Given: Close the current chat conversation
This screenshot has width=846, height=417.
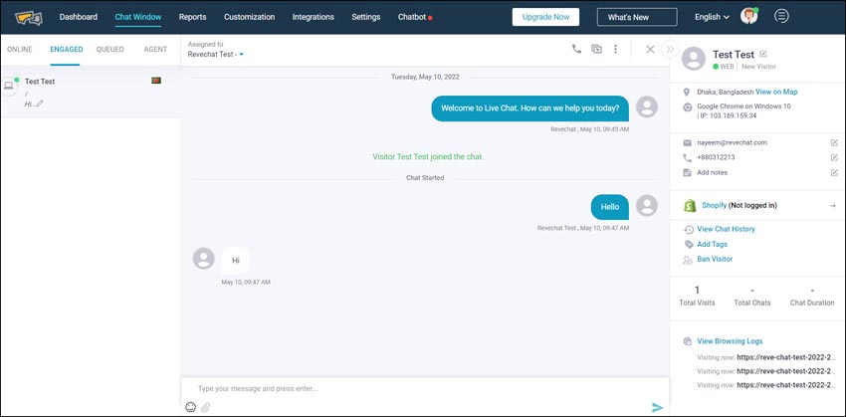Looking at the screenshot, I should 650,49.
